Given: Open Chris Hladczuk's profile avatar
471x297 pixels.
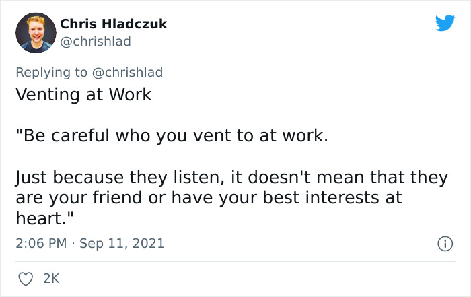Looking at the screenshot, I should click(35, 32).
